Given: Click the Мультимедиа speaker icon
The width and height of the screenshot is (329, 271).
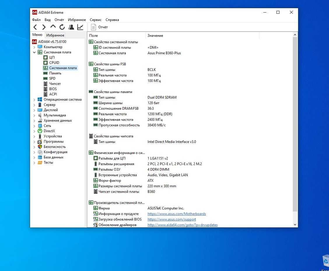Looking at the screenshot, I should [x=40, y=115].
